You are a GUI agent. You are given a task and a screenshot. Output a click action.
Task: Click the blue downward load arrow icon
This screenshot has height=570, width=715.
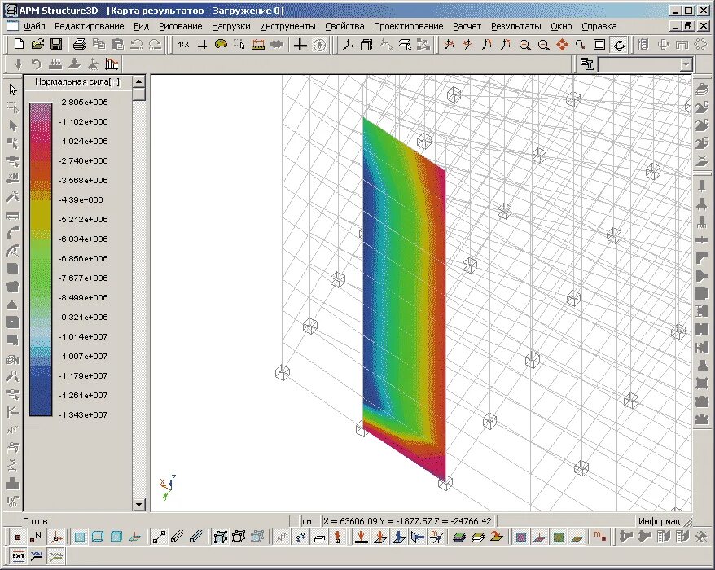pyautogui.click(x=399, y=537)
